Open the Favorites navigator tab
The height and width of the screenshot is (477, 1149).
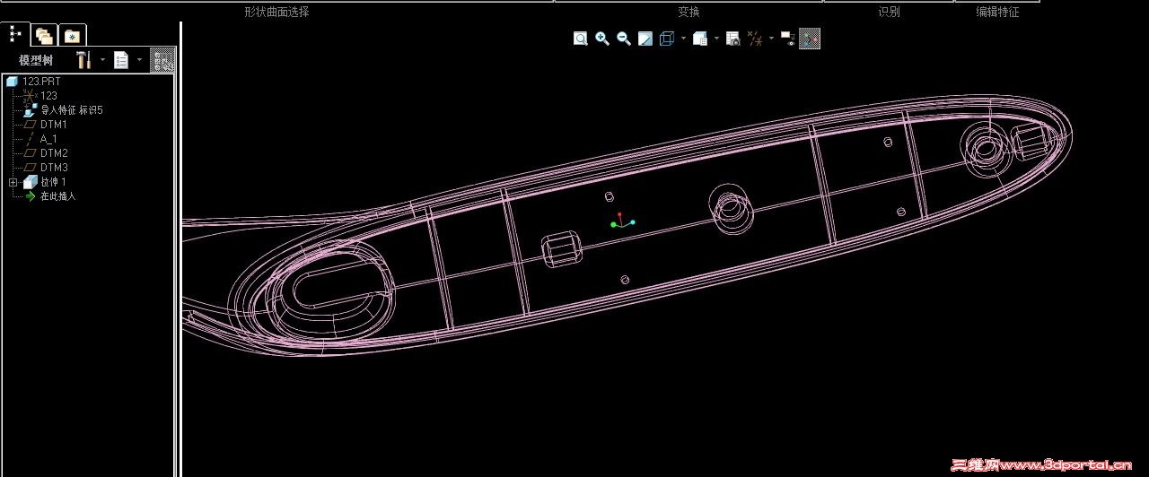click(73, 36)
